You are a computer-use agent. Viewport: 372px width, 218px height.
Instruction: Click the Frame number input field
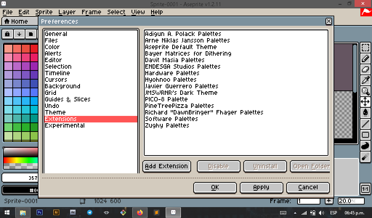308,201
